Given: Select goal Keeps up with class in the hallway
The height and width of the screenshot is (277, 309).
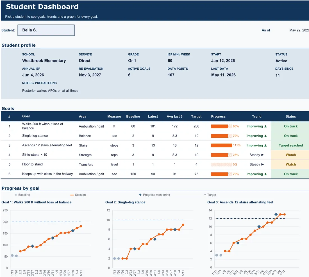Looking at the screenshot, I should click(47, 174).
